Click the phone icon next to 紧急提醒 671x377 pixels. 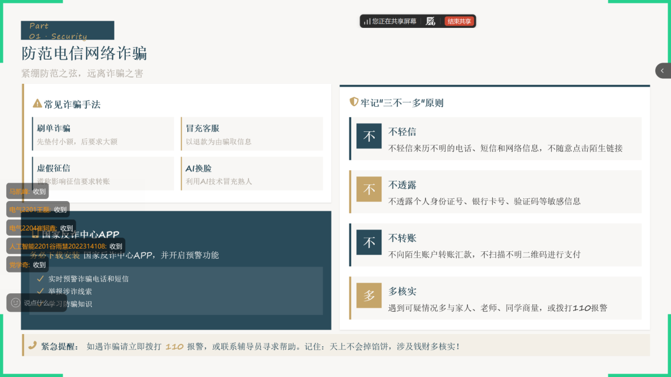point(32,346)
